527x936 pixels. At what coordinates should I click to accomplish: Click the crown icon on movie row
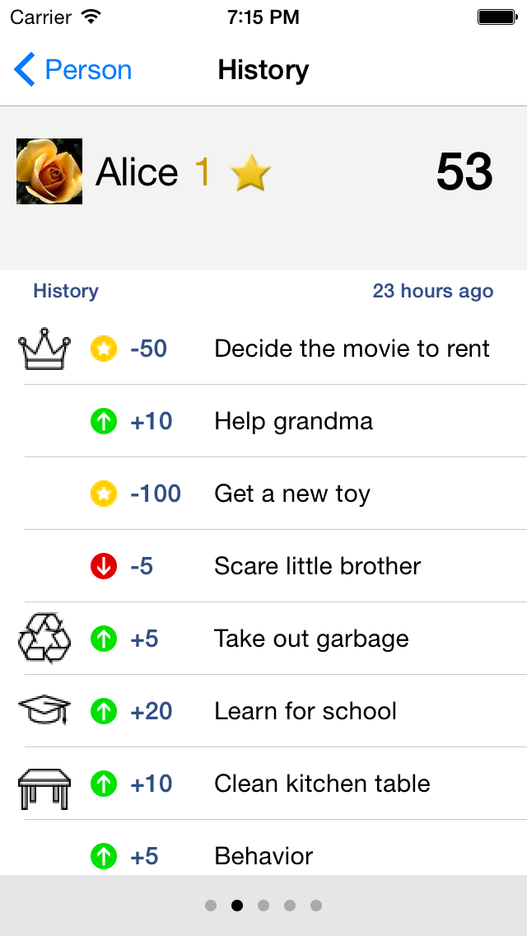click(45, 349)
